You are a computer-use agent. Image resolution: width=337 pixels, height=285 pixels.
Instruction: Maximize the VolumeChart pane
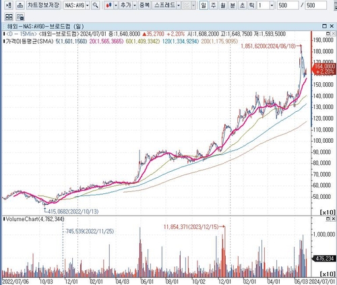pos(328,218)
